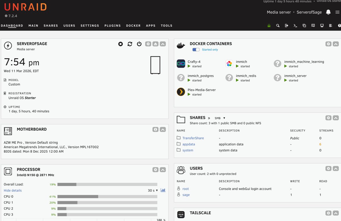
Task: Collapse the ServerofSage tile
Action: pos(163,44)
